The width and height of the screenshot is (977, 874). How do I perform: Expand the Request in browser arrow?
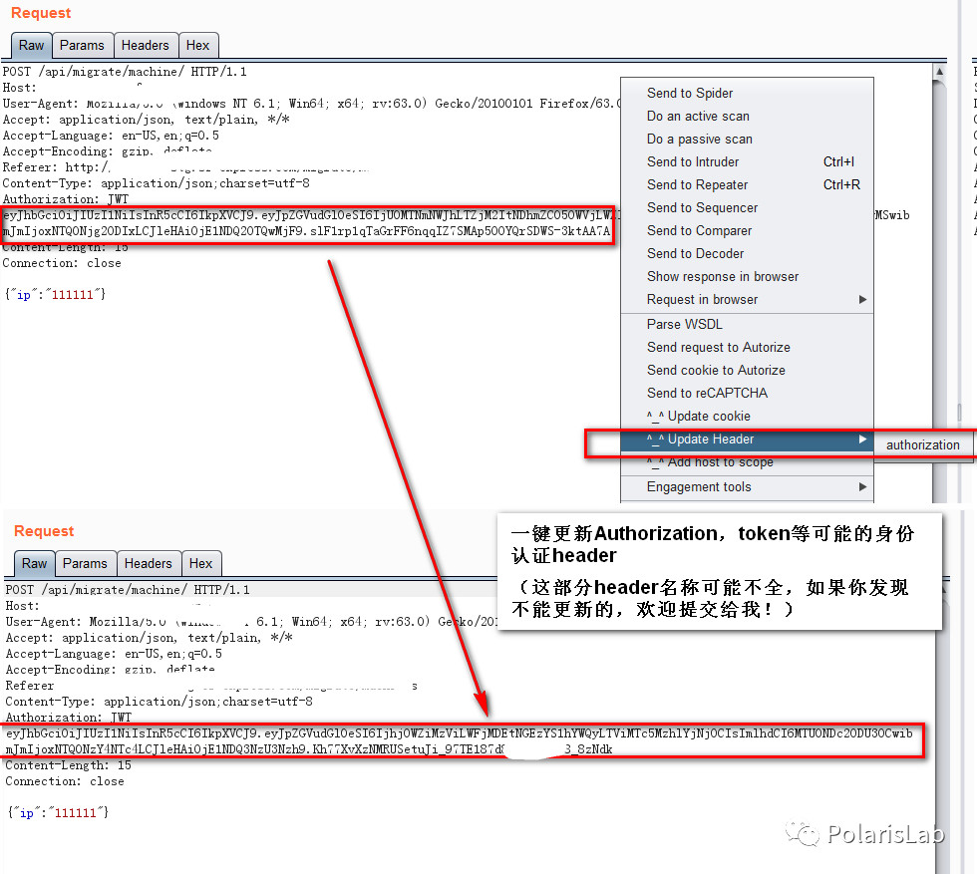pos(863,300)
